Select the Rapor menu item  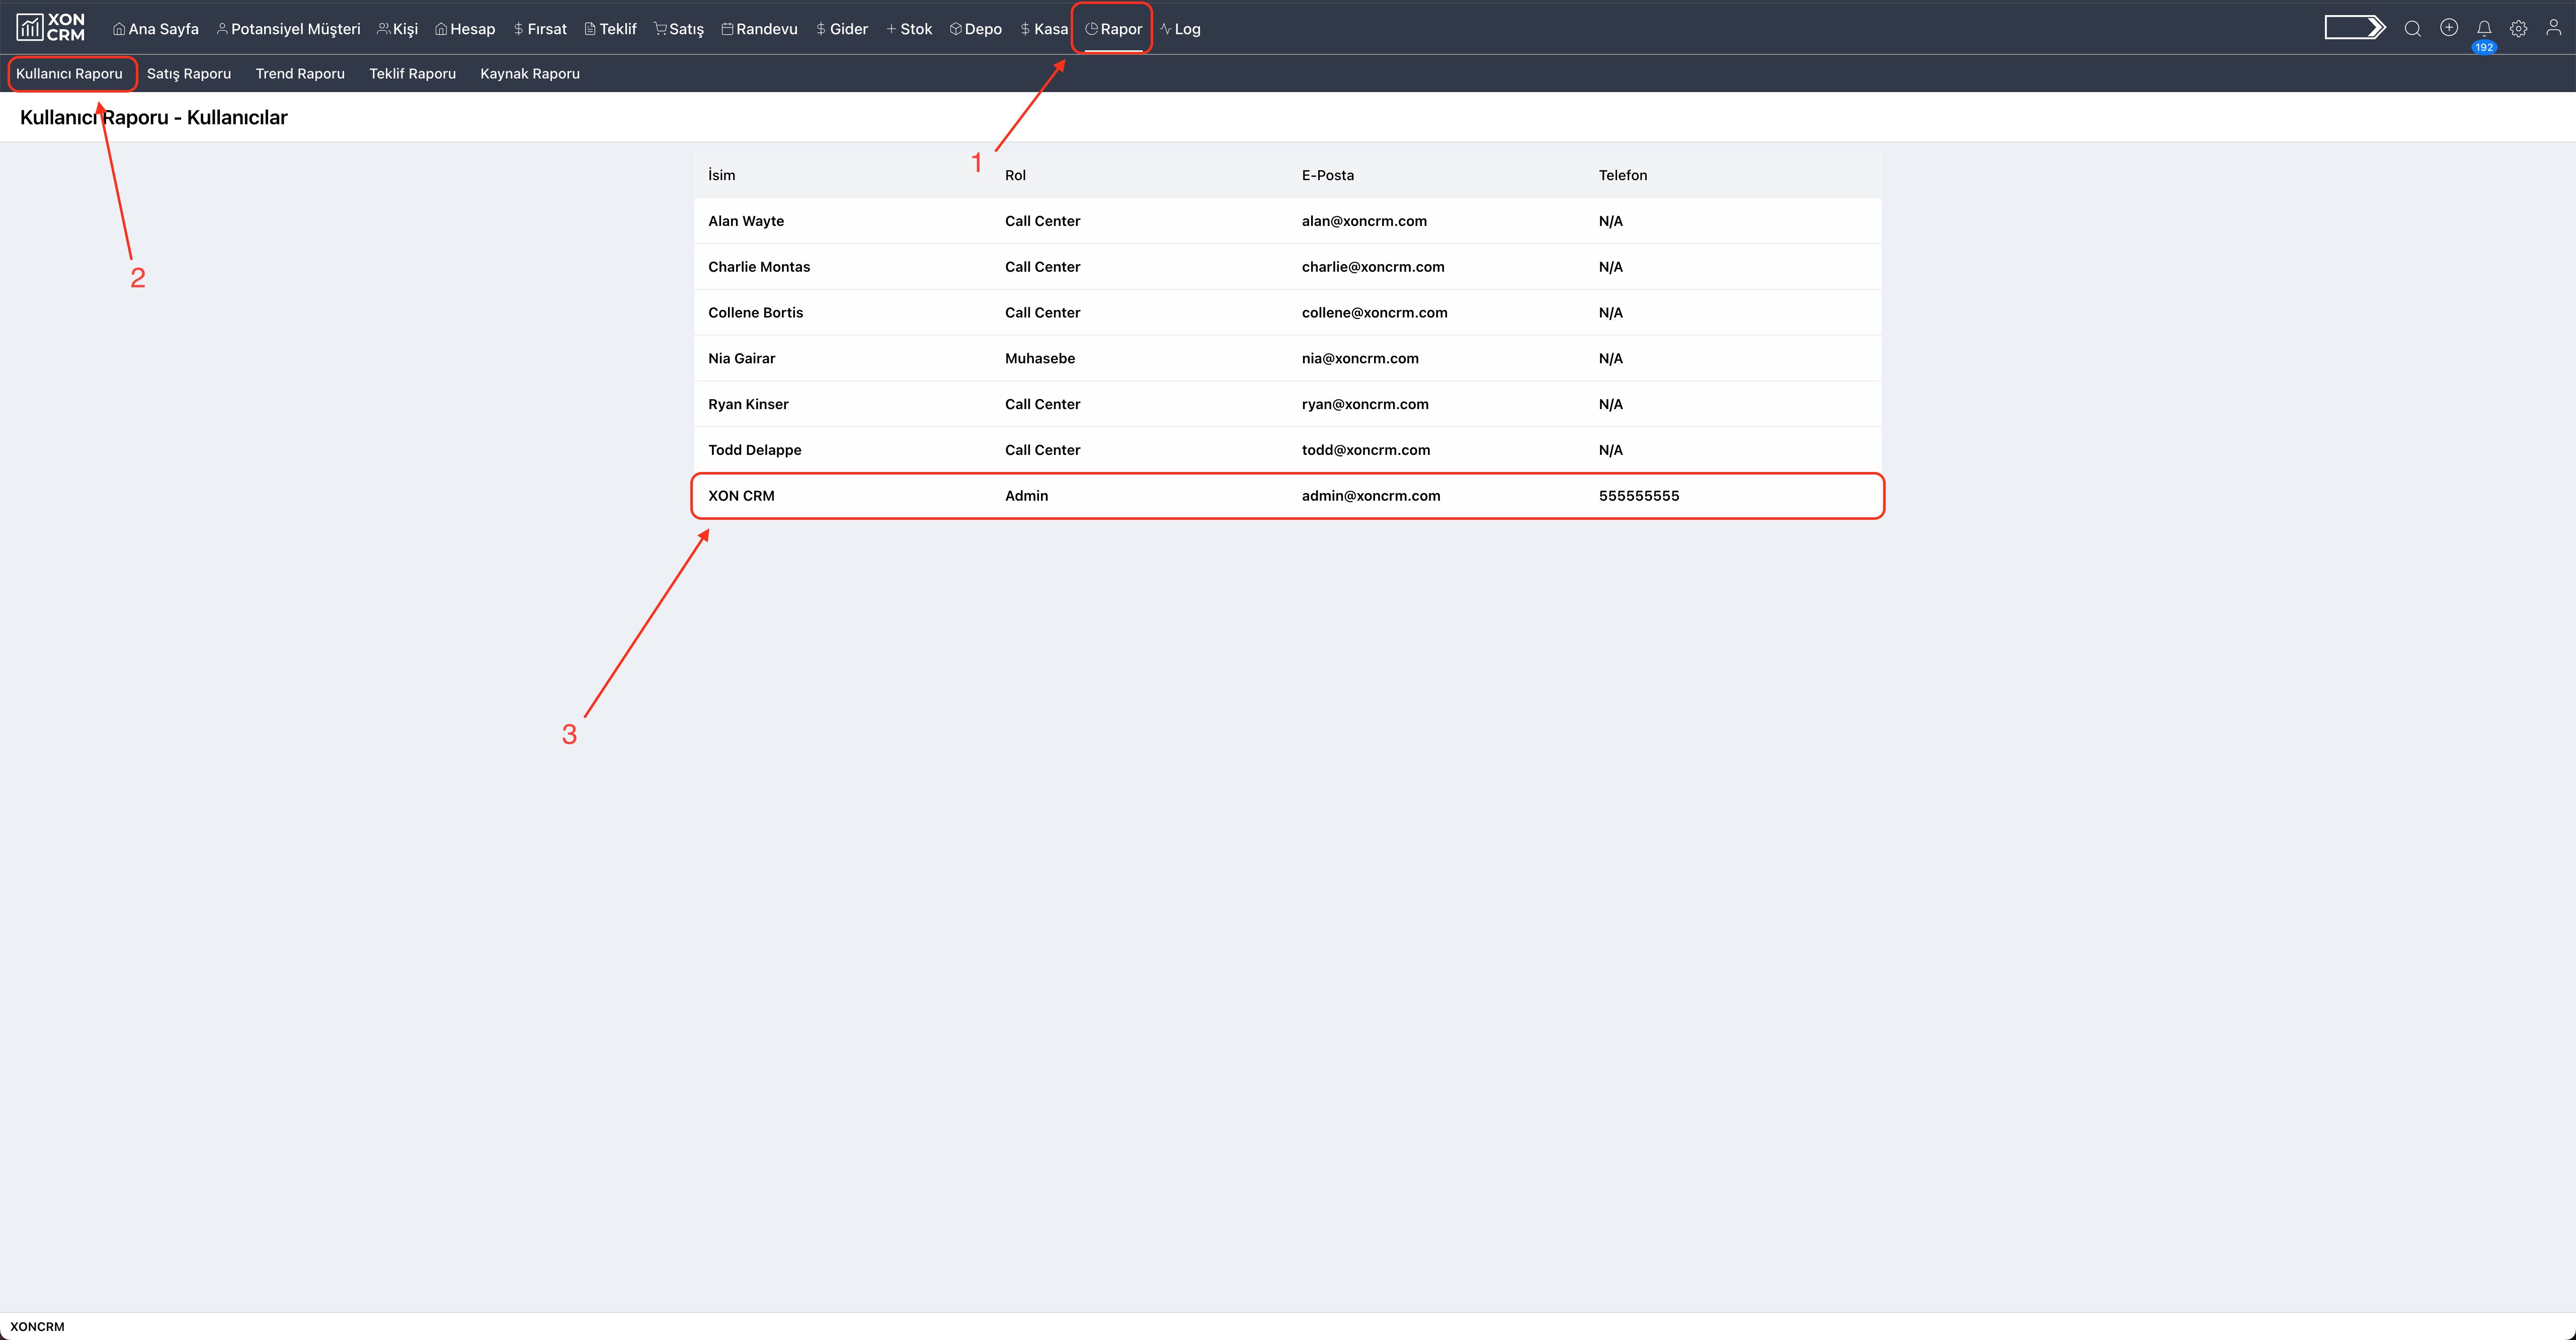[1113, 29]
